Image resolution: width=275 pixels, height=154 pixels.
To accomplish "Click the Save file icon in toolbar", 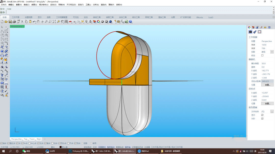I will 10,22.
